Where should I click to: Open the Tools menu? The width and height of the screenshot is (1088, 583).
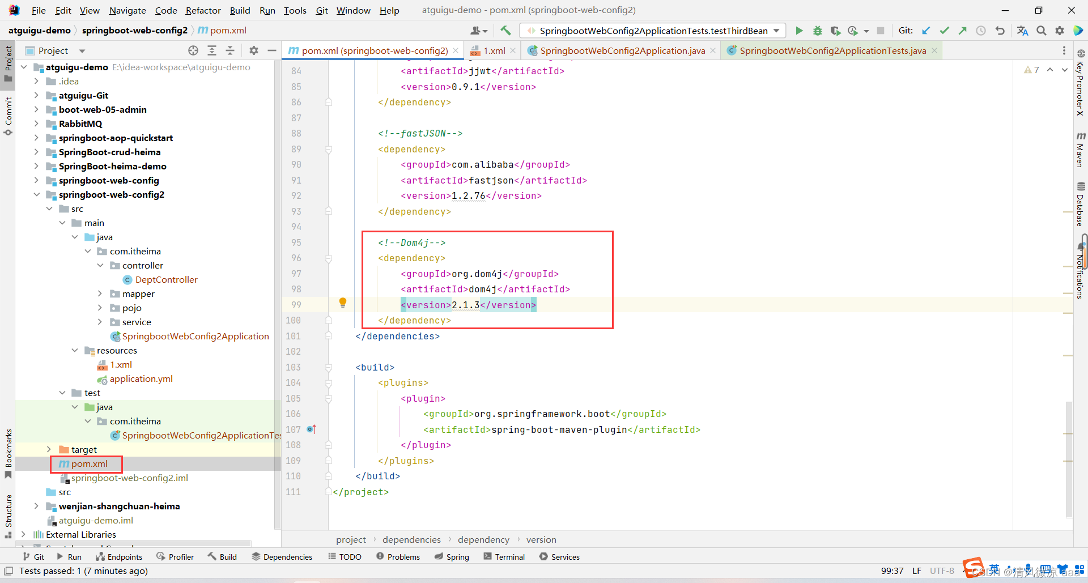pos(295,10)
